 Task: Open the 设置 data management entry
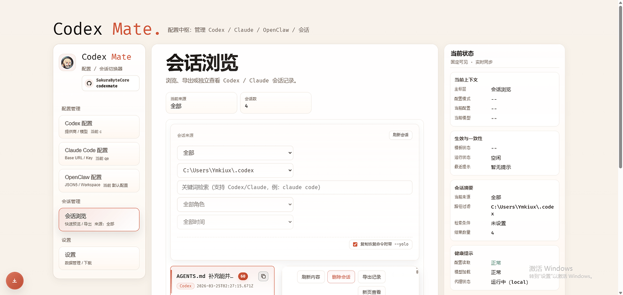(x=99, y=258)
